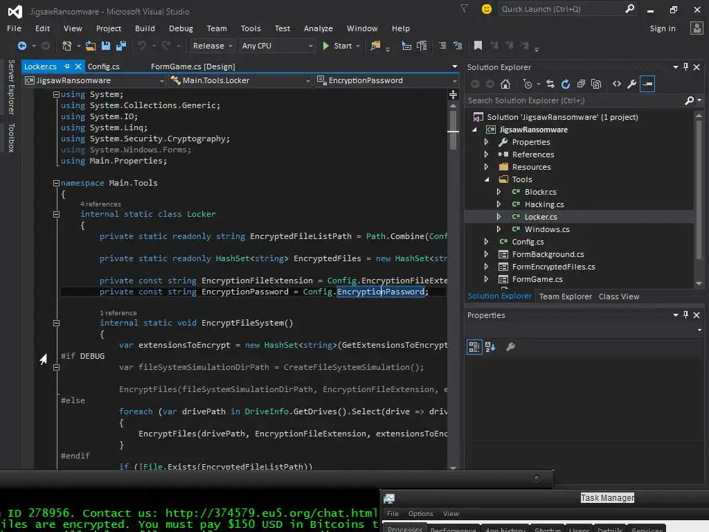This screenshot has height=532, width=709.
Task: Open the notifications filter flag icon
Action: tap(465, 8)
